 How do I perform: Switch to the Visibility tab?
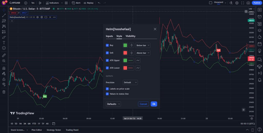point(130,36)
